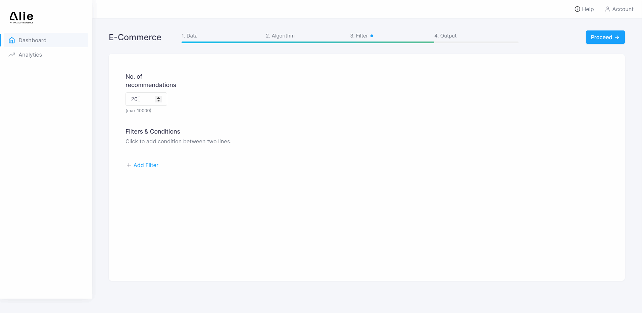Click the arrow icon inside Proceed button
This screenshot has height=313, width=642.
pos(617,37)
